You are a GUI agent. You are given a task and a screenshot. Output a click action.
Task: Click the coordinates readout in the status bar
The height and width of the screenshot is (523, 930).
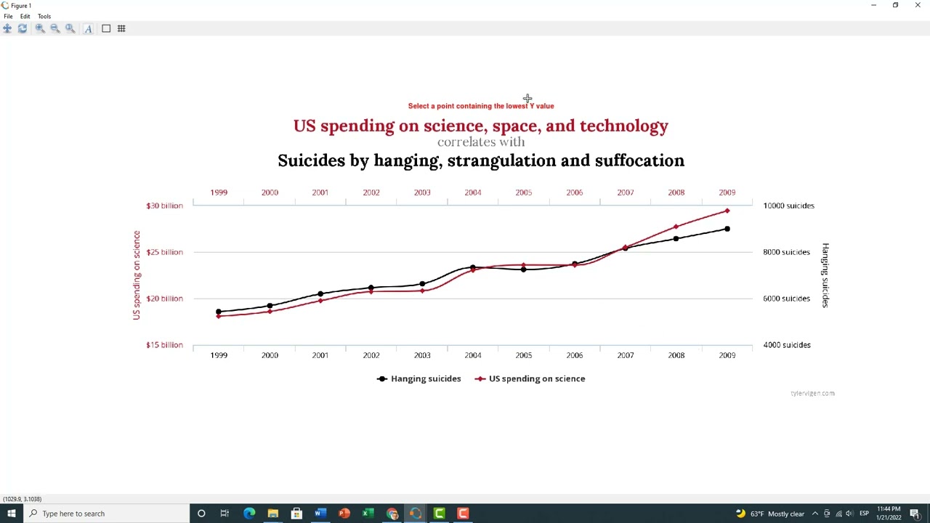(x=22, y=499)
